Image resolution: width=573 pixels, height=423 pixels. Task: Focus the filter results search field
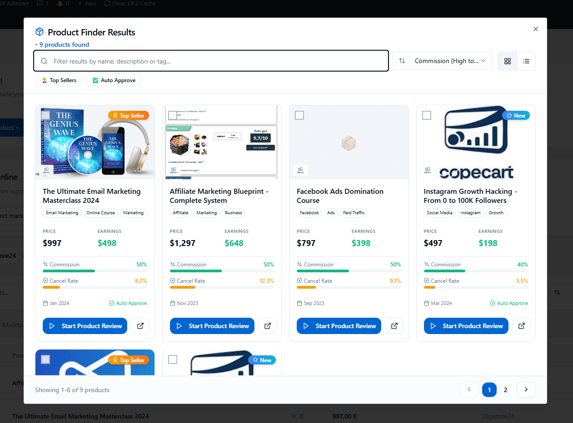211,61
